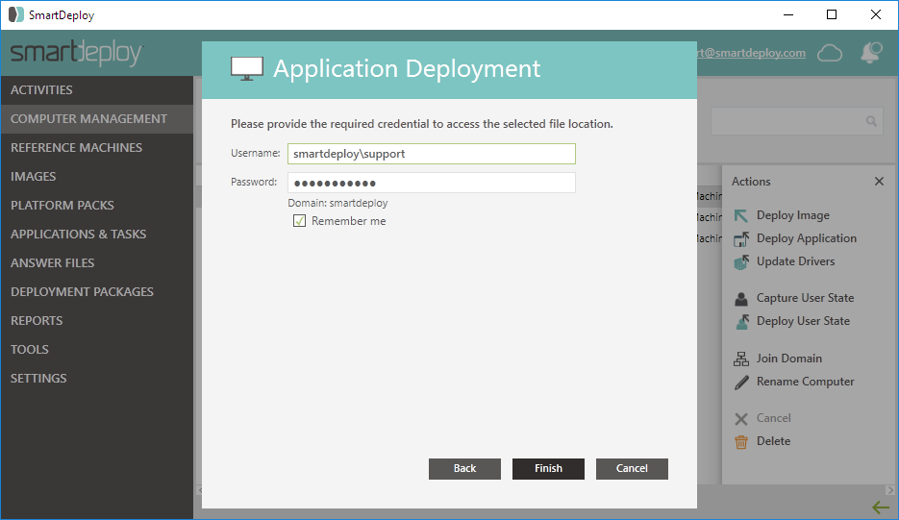Click the SmartDeploy logo in the header

[76, 53]
